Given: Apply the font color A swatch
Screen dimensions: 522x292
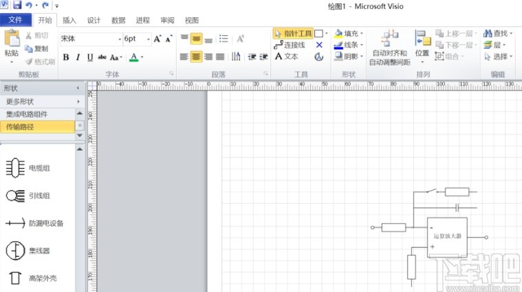Looking at the screenshot, I should [x=134, y=57].
